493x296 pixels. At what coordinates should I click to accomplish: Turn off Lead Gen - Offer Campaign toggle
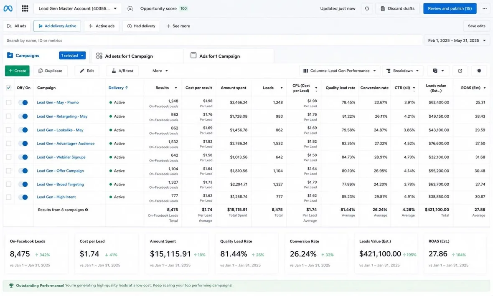click(23, 171)
